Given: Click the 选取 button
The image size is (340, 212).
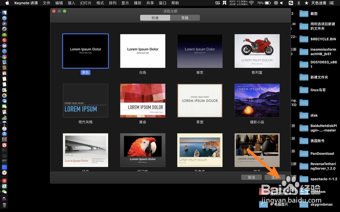Looking at the screenshot, I should click(x=275, y=177).
